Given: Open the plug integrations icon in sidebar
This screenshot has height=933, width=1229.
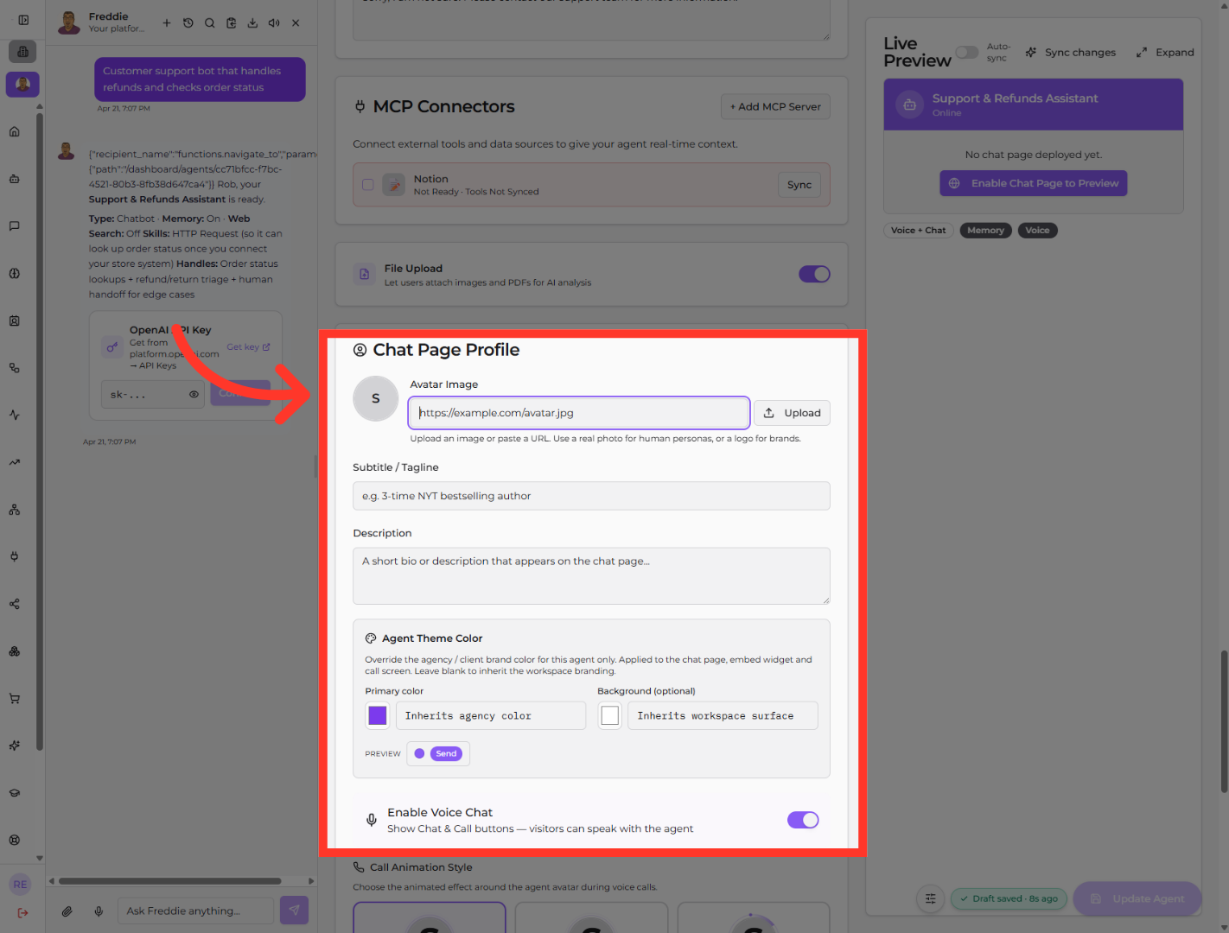Looking at the screenshot, I should [15, 556].
